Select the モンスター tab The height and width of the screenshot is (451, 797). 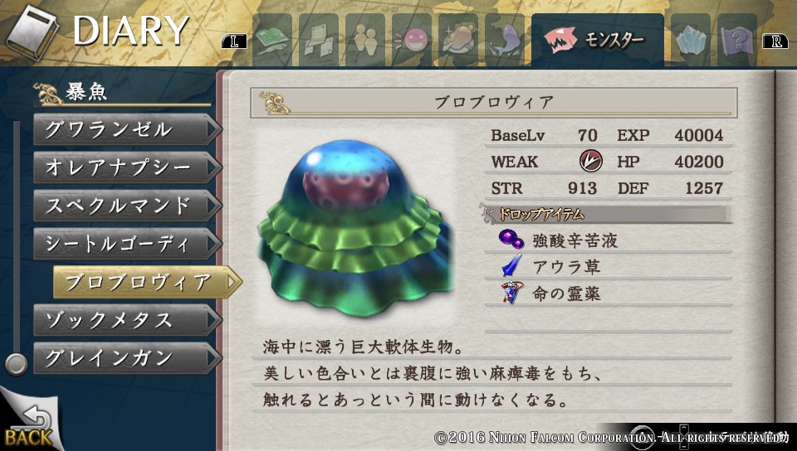tap(598, 40)
